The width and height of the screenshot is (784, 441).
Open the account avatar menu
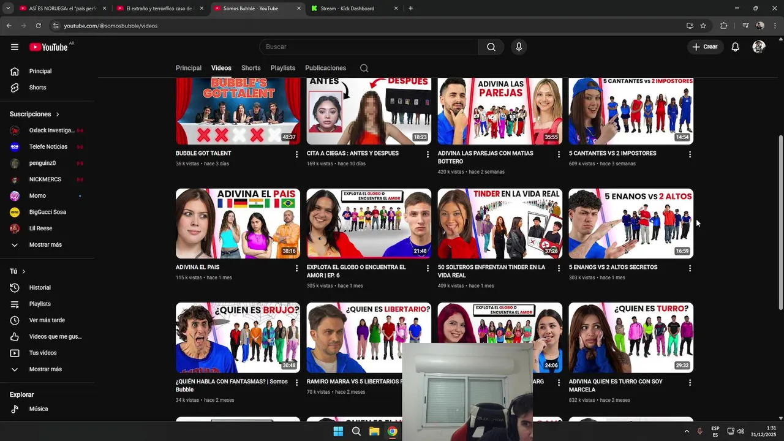(759, 47)
